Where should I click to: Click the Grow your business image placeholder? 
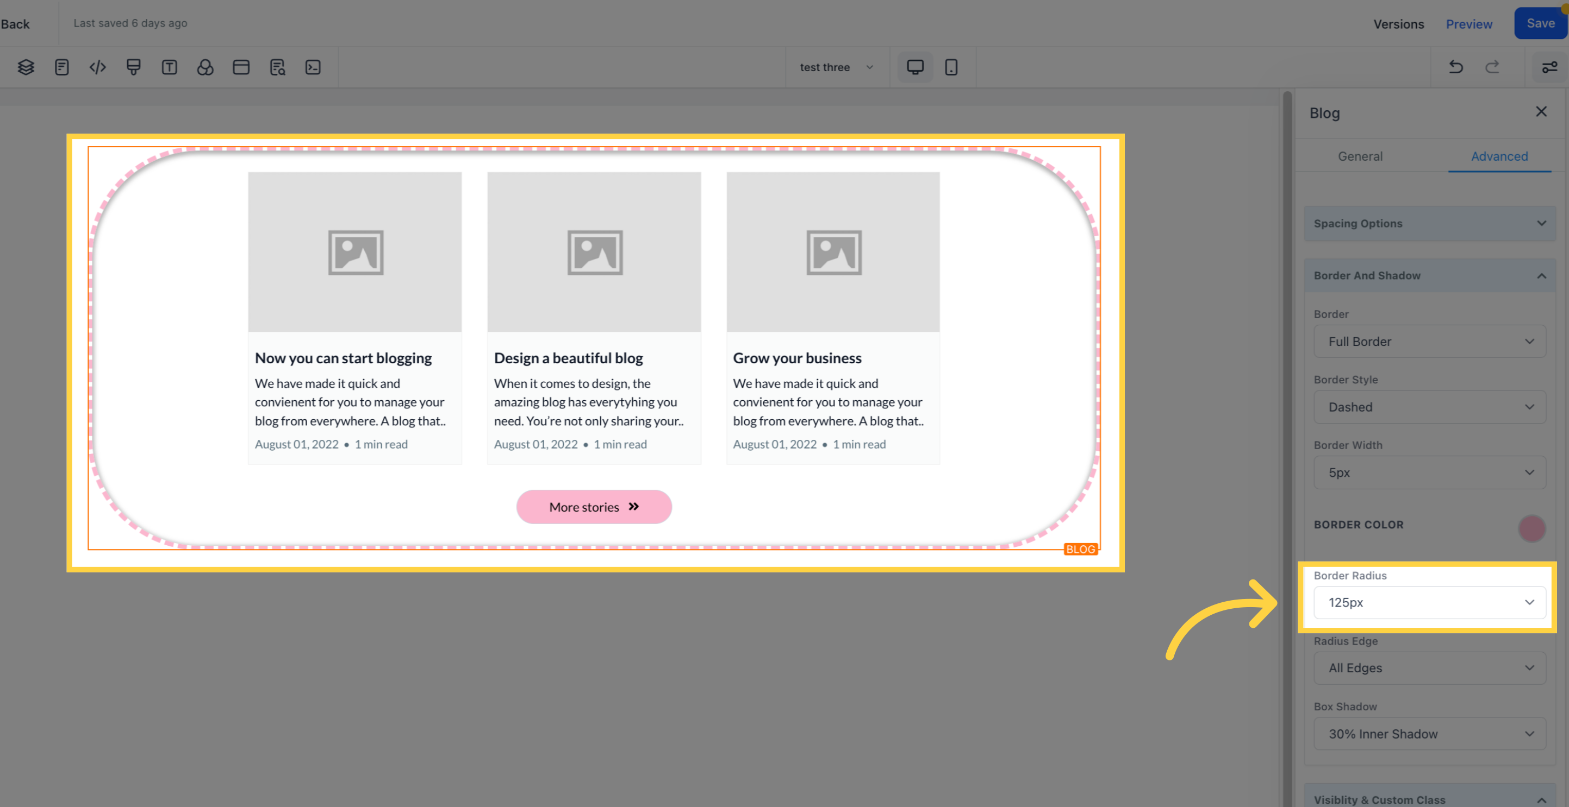(833, 252)
